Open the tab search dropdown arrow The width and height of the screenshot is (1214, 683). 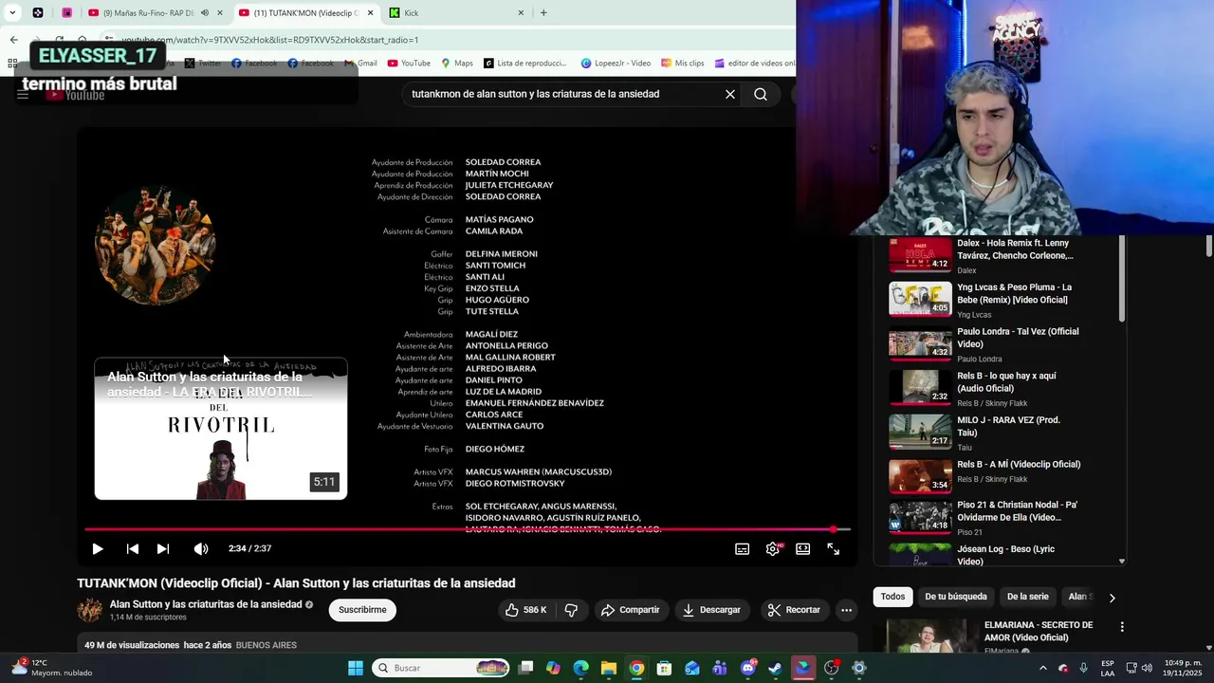[x=12, y=13]
